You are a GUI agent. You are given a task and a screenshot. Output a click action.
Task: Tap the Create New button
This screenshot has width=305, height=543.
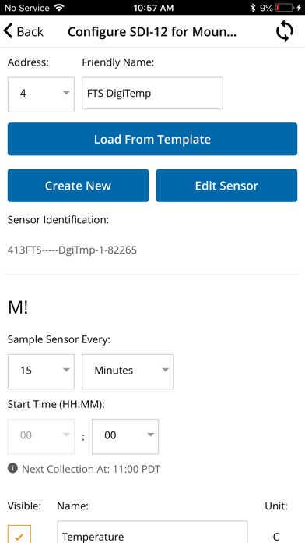click(78, 185)
